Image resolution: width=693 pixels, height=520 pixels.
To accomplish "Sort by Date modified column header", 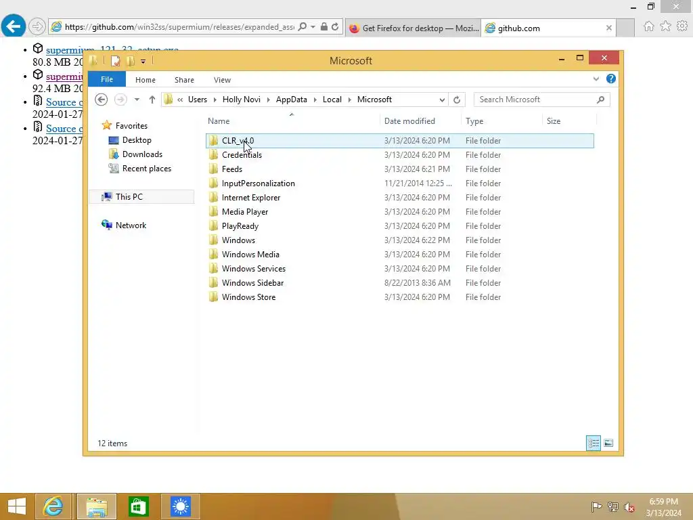I will click(420, 121).
